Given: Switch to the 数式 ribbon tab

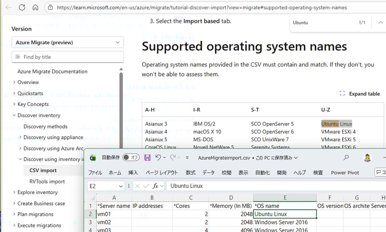Looking at the screenshot, I should (x=190, y=173).
